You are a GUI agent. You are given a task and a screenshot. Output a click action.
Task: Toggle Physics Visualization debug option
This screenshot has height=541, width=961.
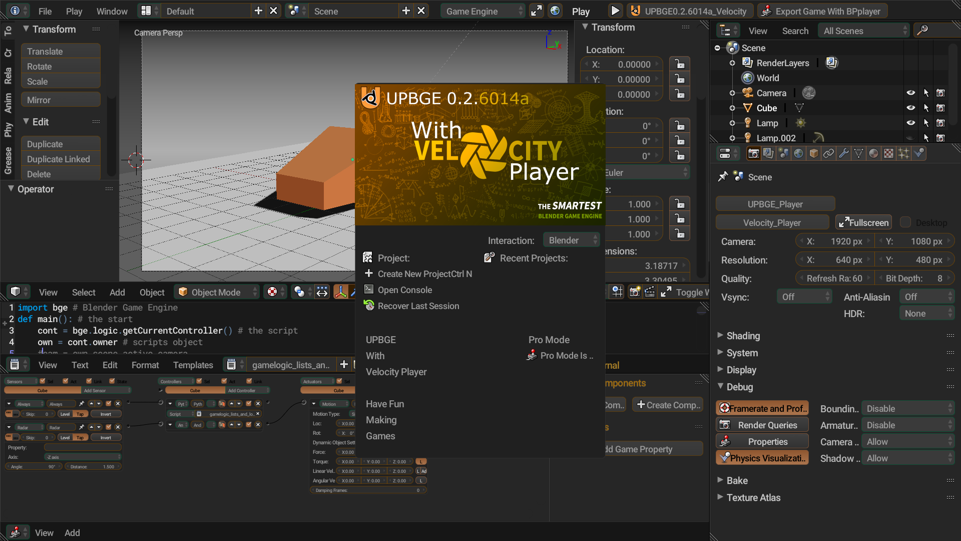coord(762,458)
